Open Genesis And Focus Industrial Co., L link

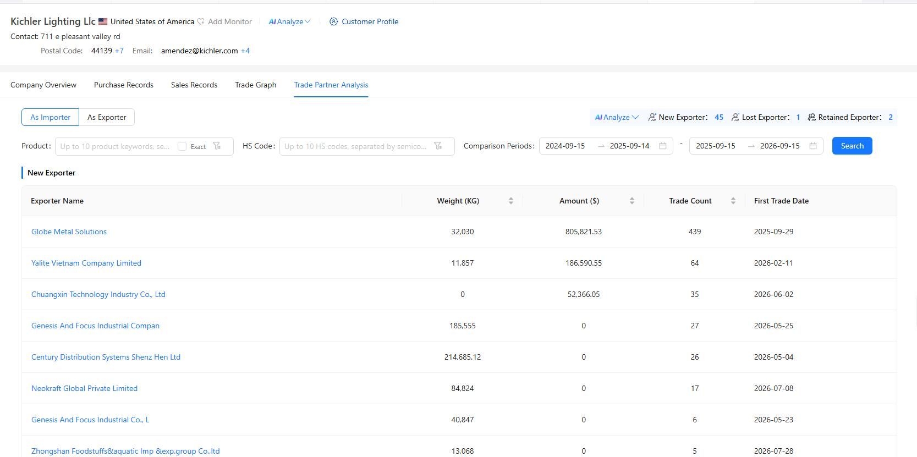(x=90, y=420)
